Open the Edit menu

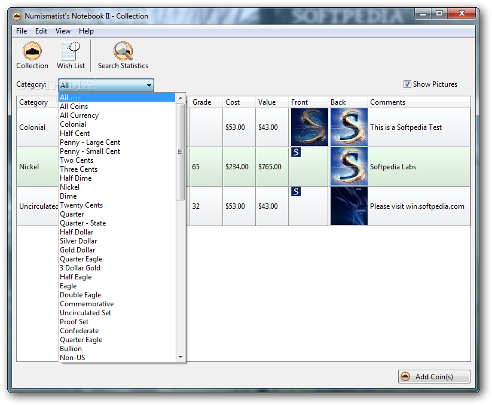point(41,31)
